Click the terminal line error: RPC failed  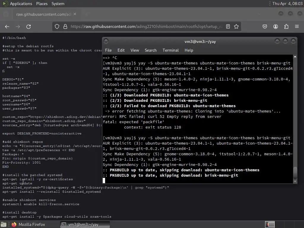(x=162, y=116)
